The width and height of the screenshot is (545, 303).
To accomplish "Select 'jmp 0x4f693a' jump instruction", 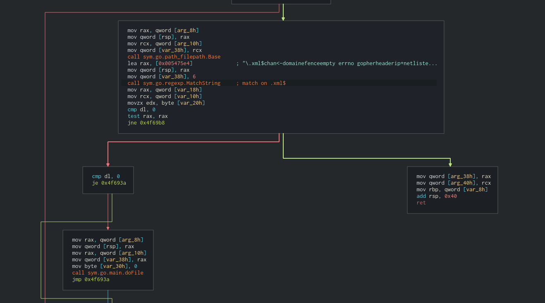I will 91,280.
